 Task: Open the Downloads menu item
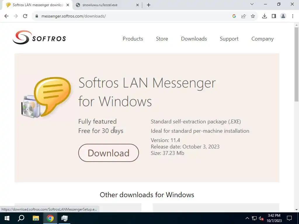tap(194, 39)
